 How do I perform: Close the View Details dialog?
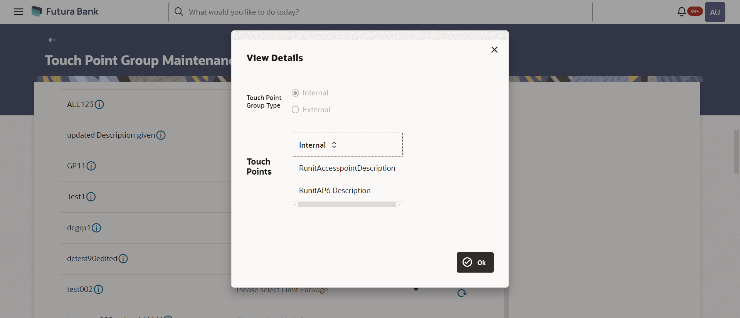coord(494,50)
